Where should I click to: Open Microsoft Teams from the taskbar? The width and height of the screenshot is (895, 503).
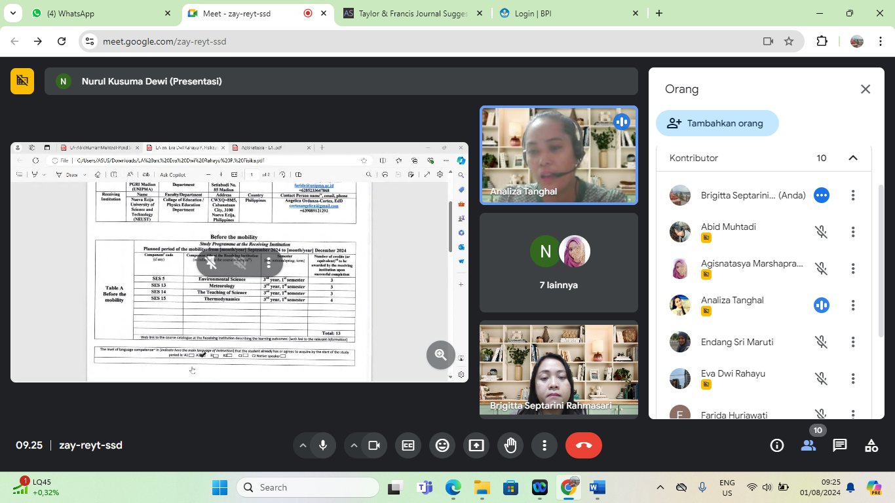coord(424,487)
